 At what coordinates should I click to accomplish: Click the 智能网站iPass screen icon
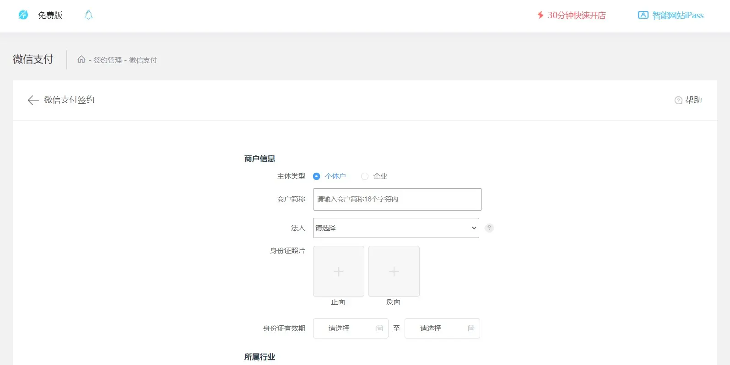point(643,15)
